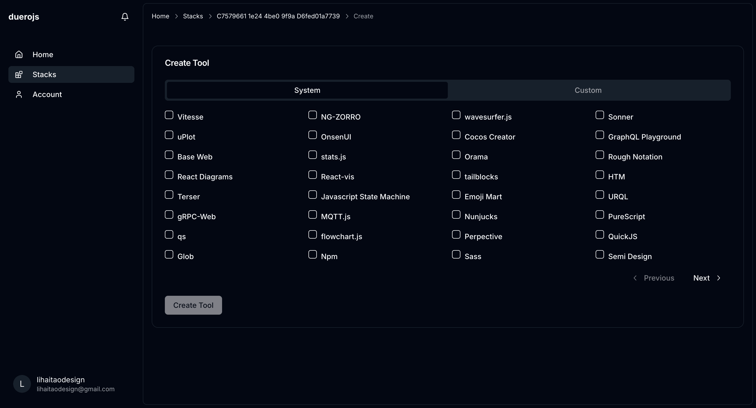Screen dimensions: 756x408
Task: Click the Account person icon in sidebar
Action: (x=19, y=94)
